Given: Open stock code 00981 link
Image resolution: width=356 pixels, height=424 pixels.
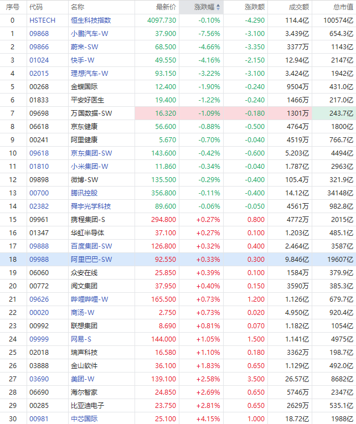Looking at the screenshot, I should (39, 418).
